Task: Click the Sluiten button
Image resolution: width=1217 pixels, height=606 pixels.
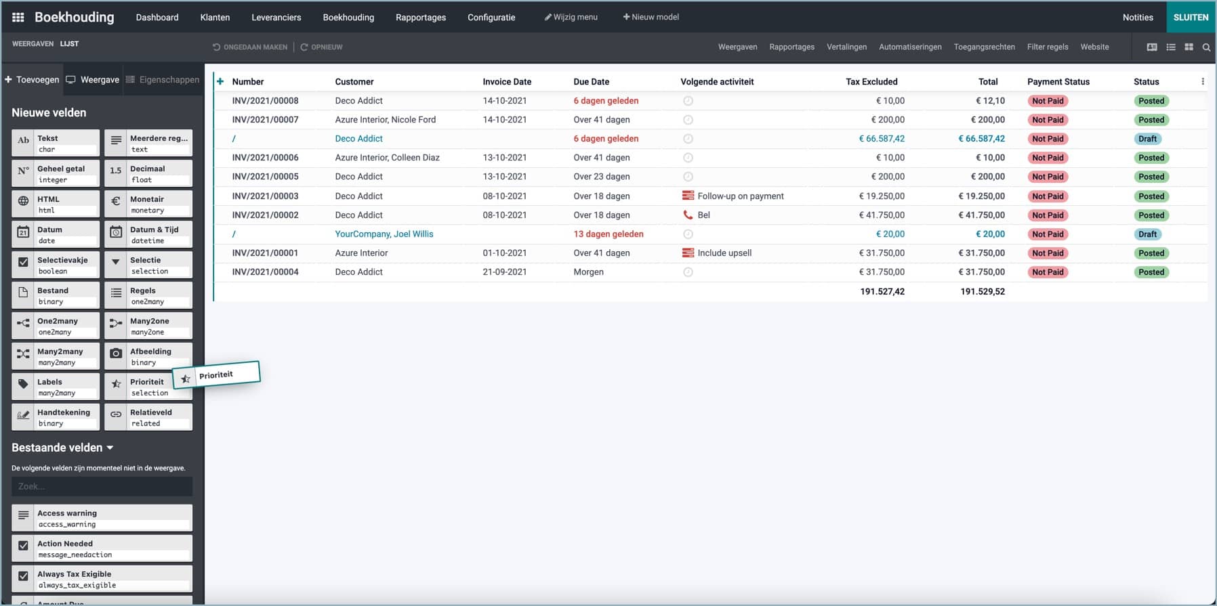Action: (1191, 17)
